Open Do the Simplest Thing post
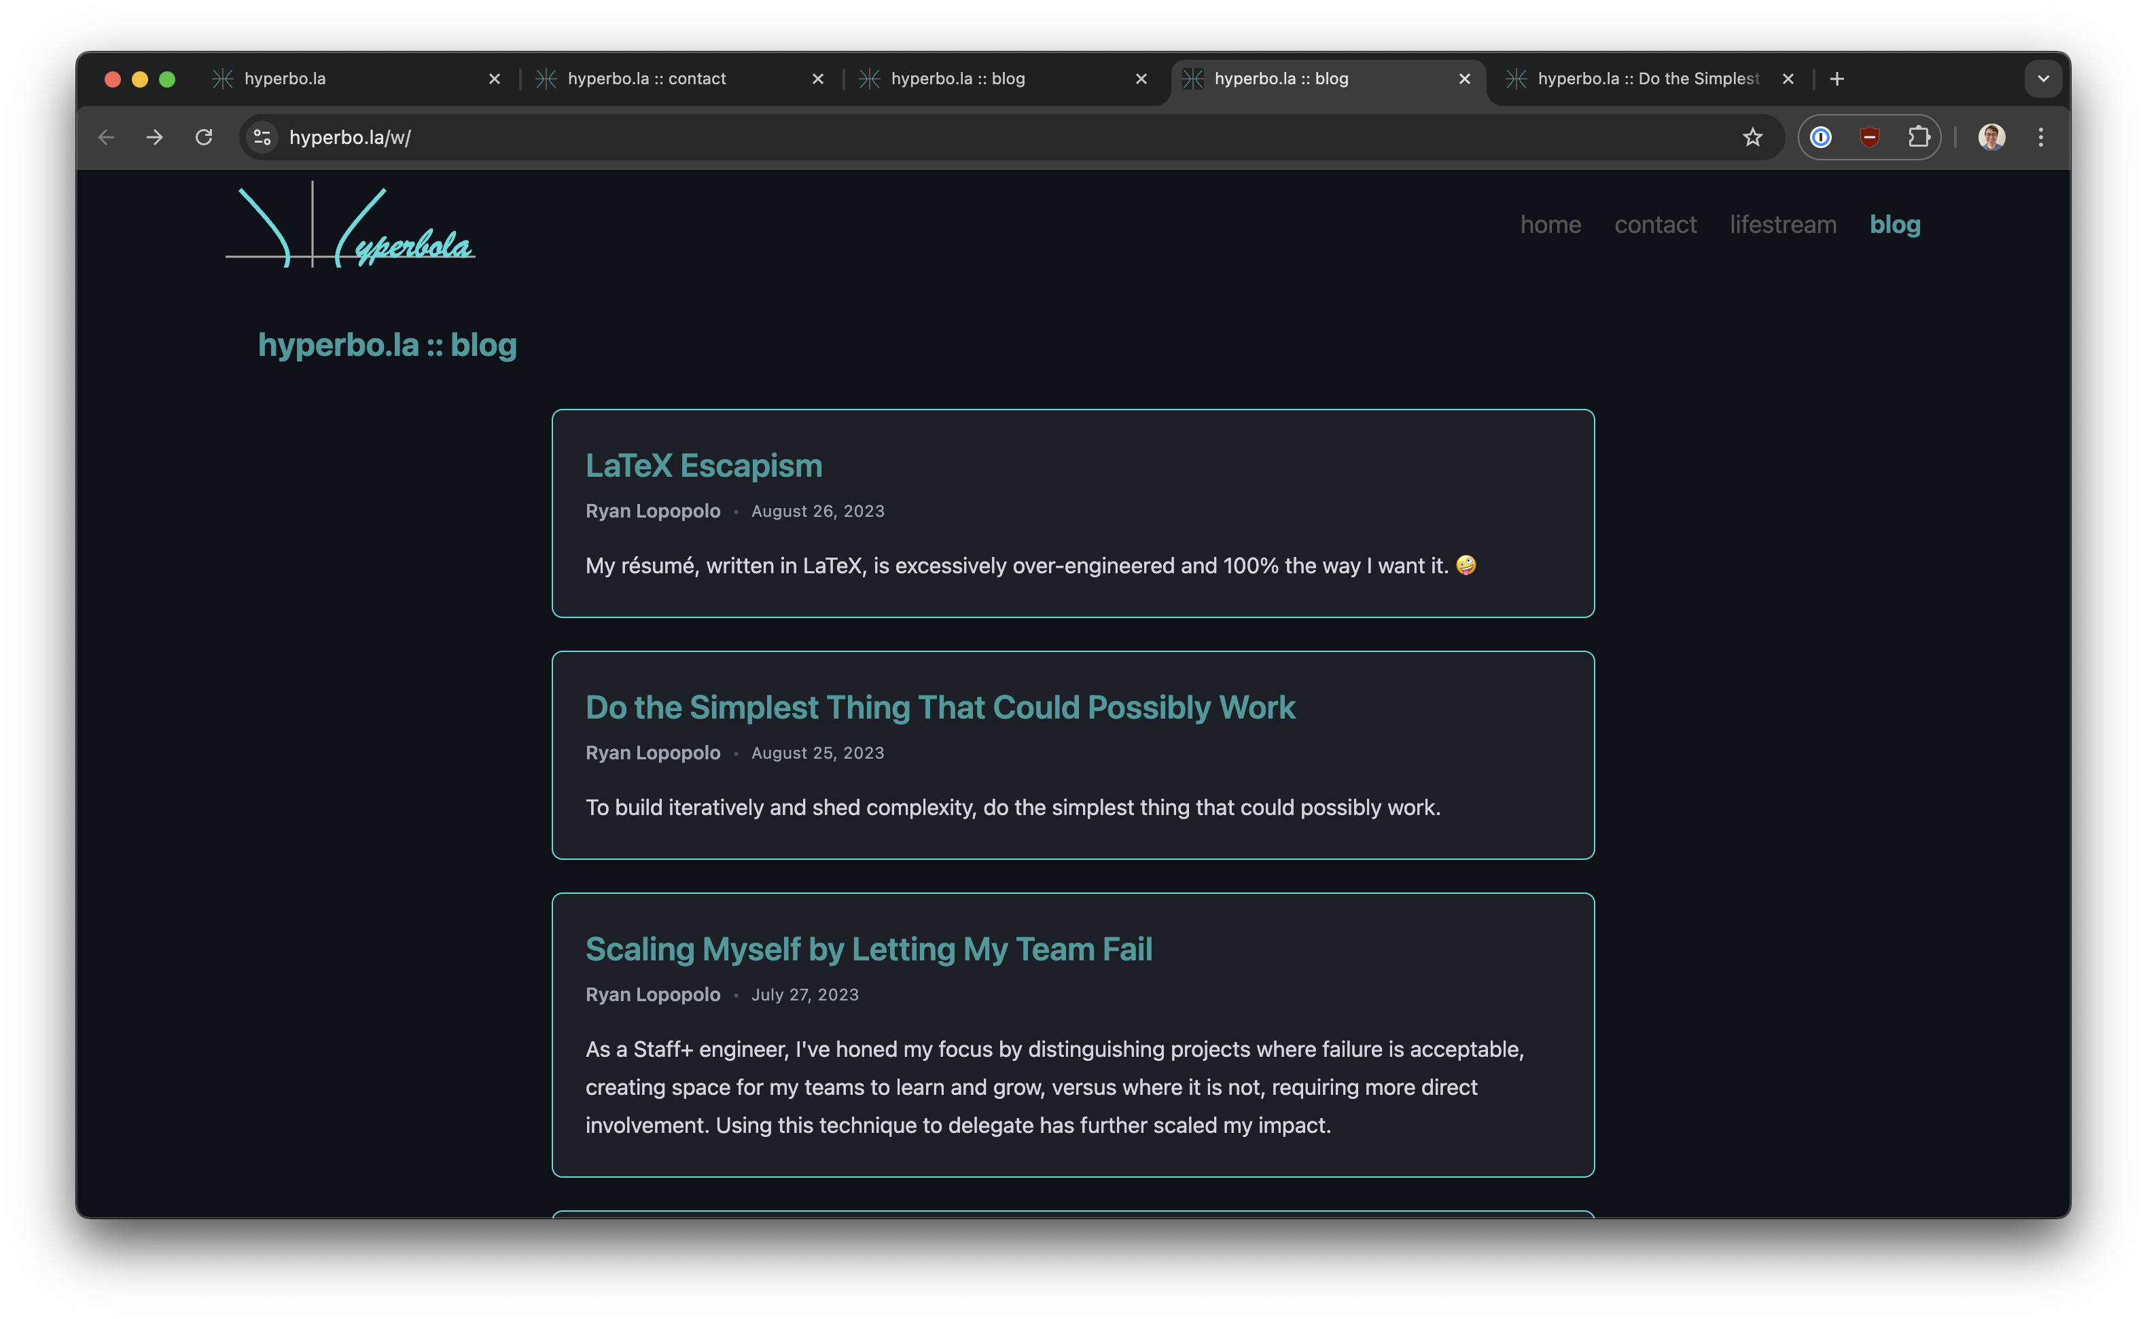 coord(940,706)
